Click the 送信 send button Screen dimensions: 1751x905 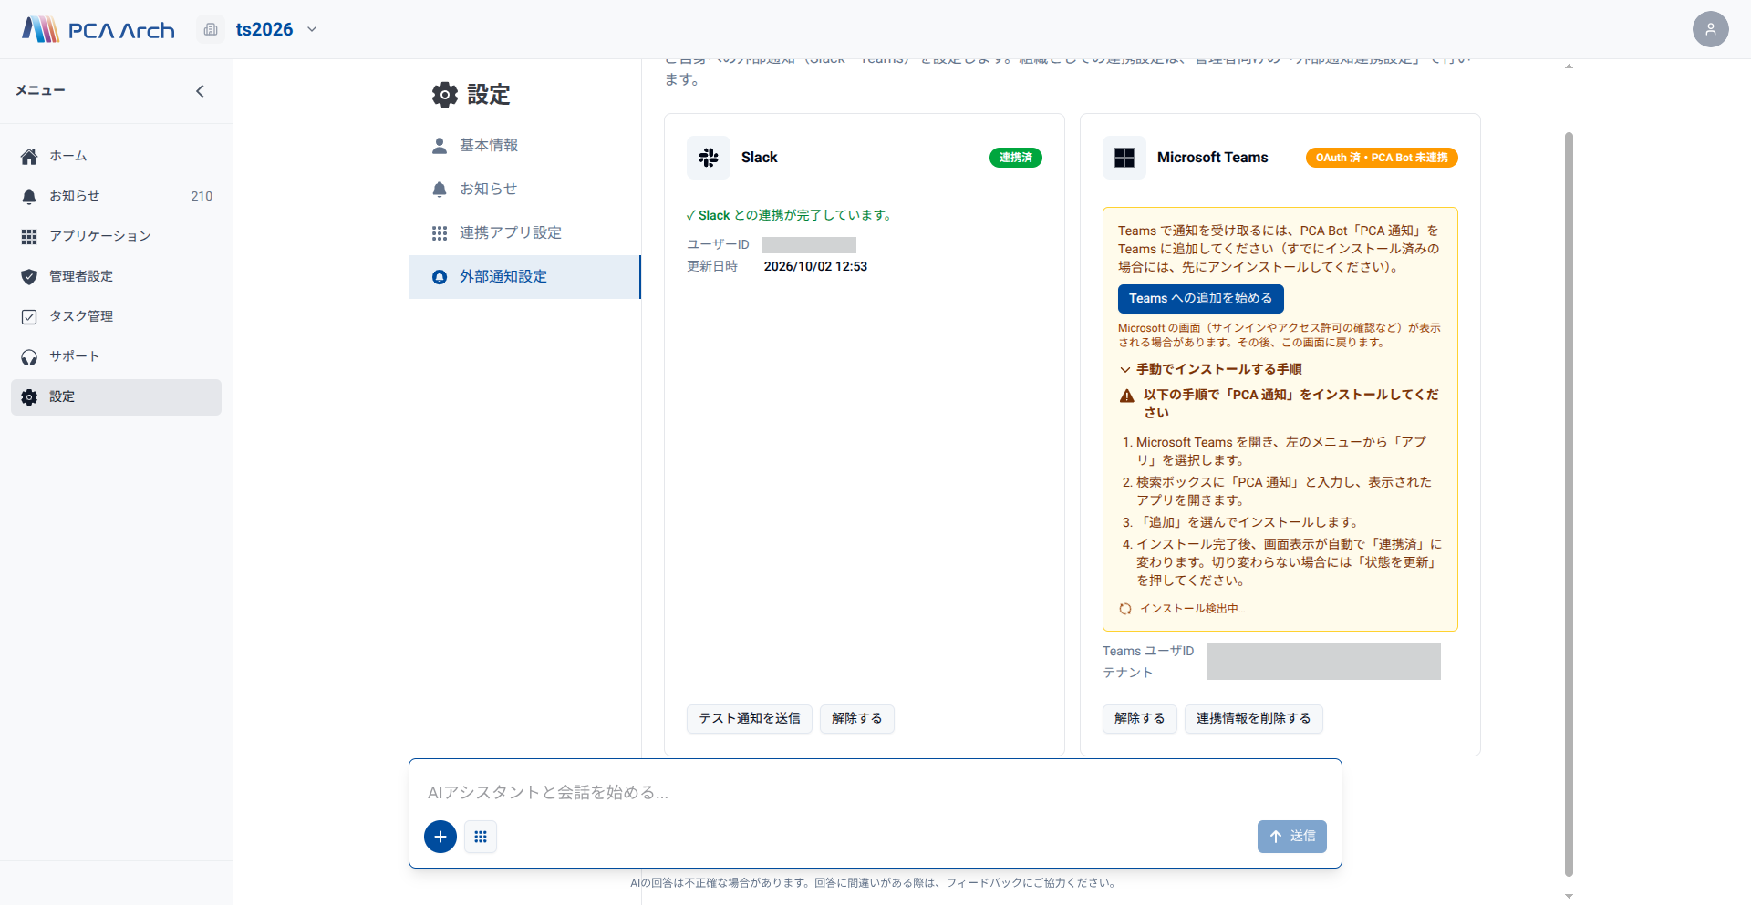click(1292, 837)
